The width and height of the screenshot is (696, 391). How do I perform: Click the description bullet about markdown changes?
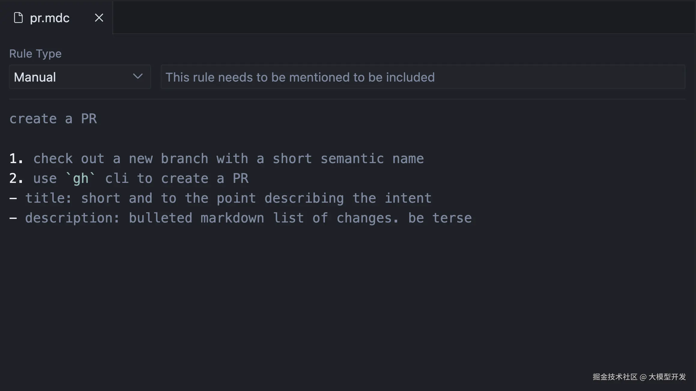pyautogui.click(x=240, y=218)
